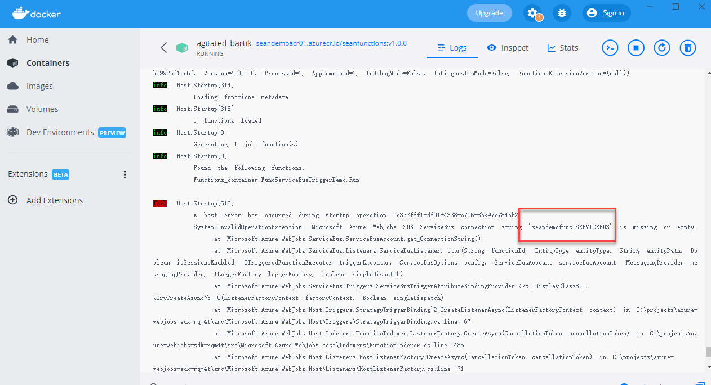The image size is (711, 385).
Task: Click the Upgrade button
Action: (x=490, y=13)
